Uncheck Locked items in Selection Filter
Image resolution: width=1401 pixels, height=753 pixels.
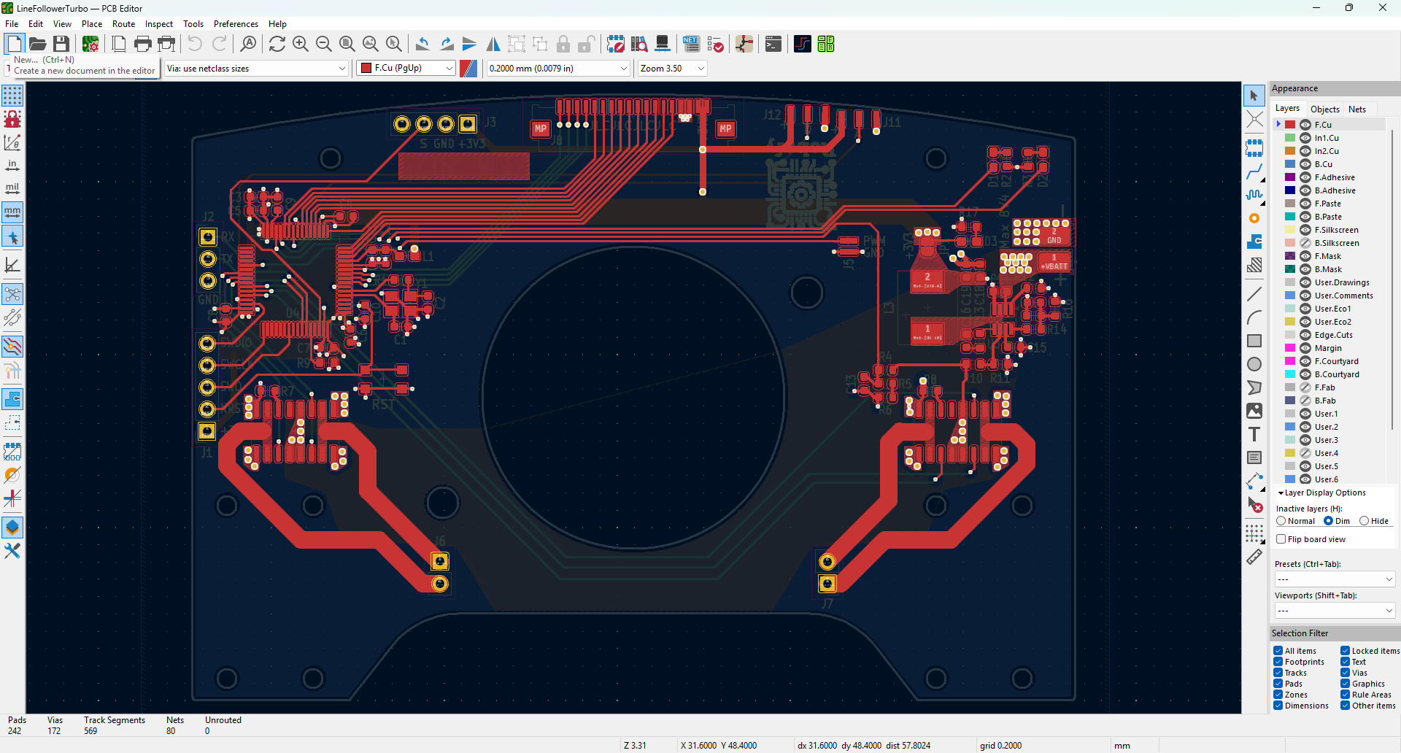1345,651
